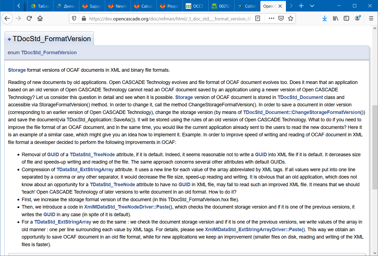Reload the current page

tap(29, 19)
